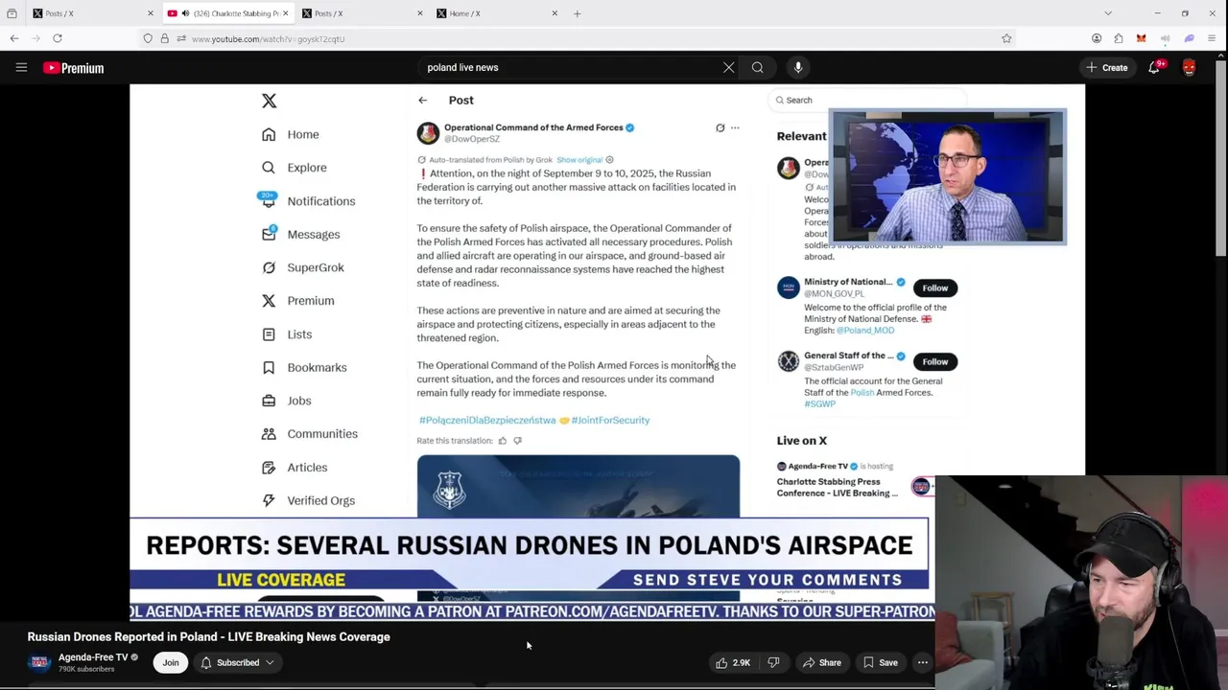1228x690 pixels.
Task: Click the X Search field in video
Action: (868, 100)
